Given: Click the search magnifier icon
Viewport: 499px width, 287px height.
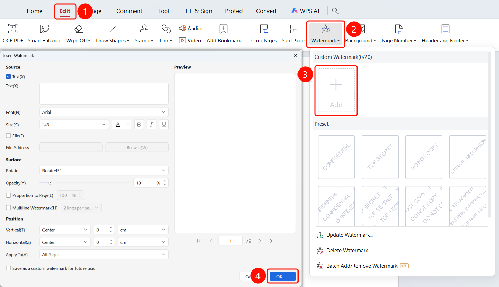Looking at the screenshot, I should (335, 11).
